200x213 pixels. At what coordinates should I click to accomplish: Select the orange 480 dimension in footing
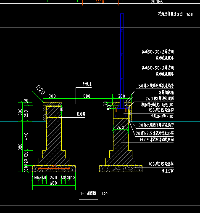[54, 167]
